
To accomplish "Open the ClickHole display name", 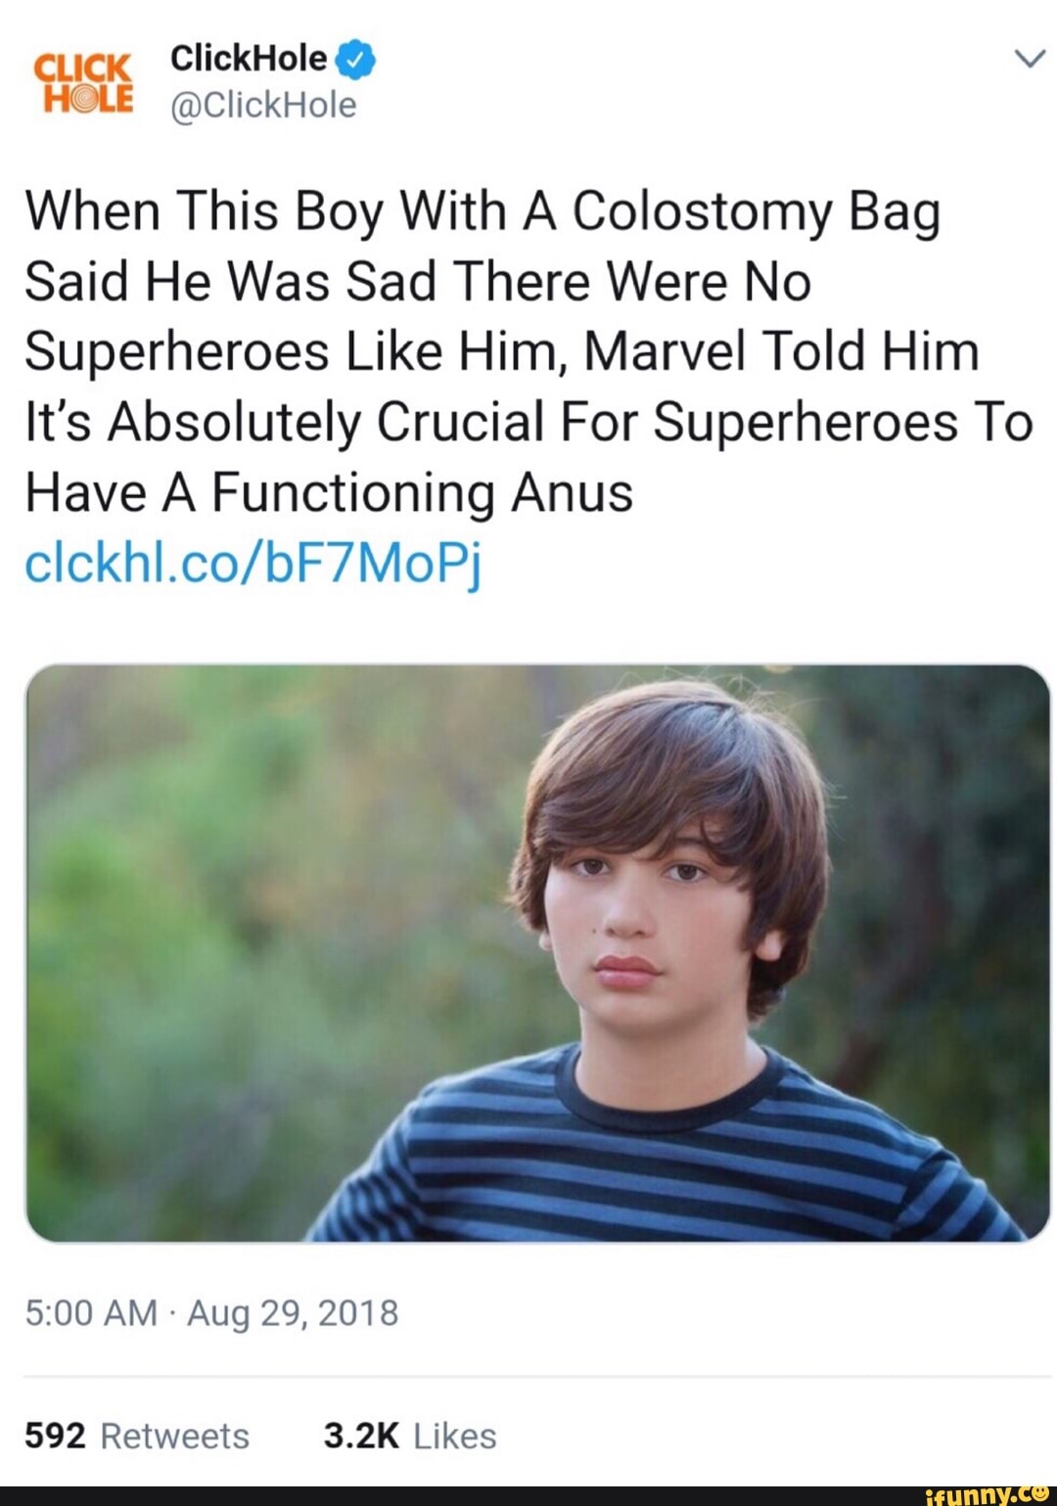I will pos(249,59).
